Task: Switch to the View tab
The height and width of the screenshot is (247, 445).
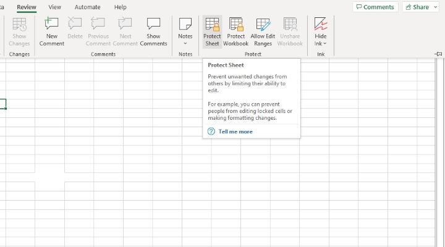Action: (55, 7)
